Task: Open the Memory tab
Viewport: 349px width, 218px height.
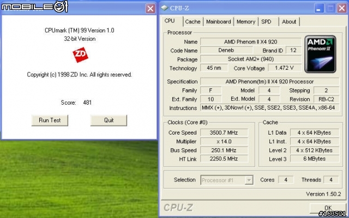Action: click(246, 22)
